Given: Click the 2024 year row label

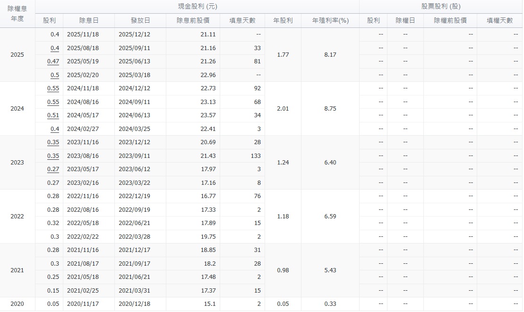Looking at the screenshot, I should click(17, 109).
